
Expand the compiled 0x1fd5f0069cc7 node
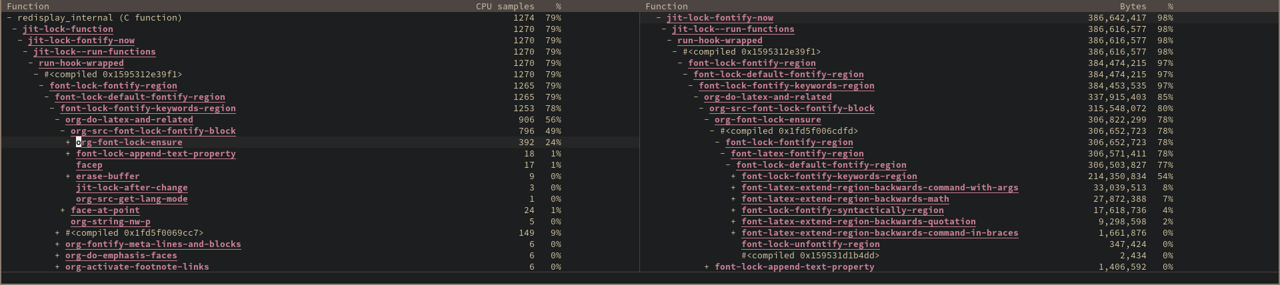coord(57,233)
